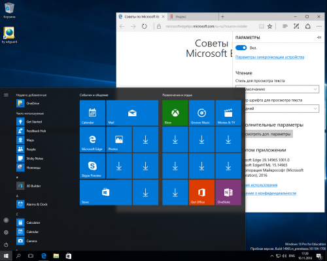Open the Get Office tile
The height and width of the screenshot is (261, 327).
click(x=201, y=192)
